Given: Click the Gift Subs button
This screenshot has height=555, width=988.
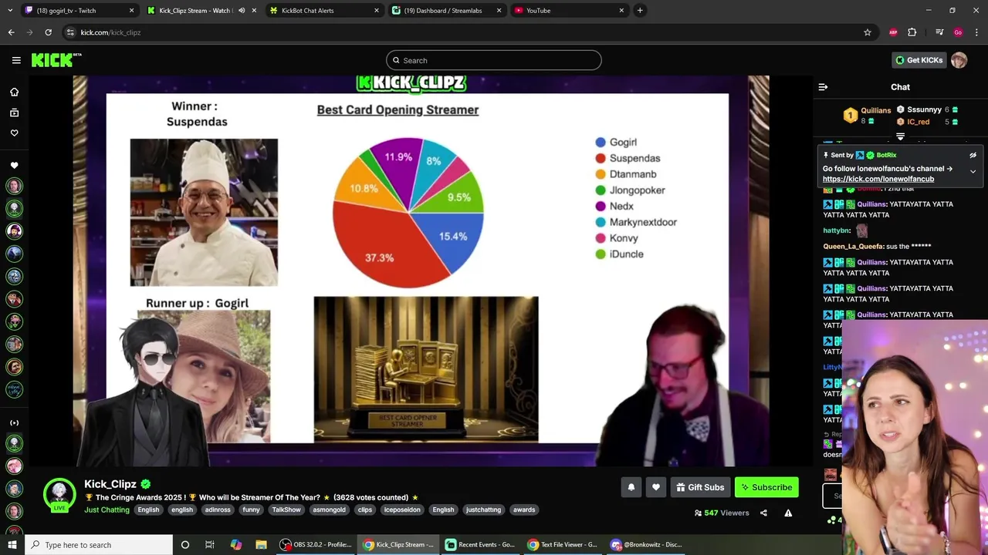Looking at the screenshot, I should 700,487.
